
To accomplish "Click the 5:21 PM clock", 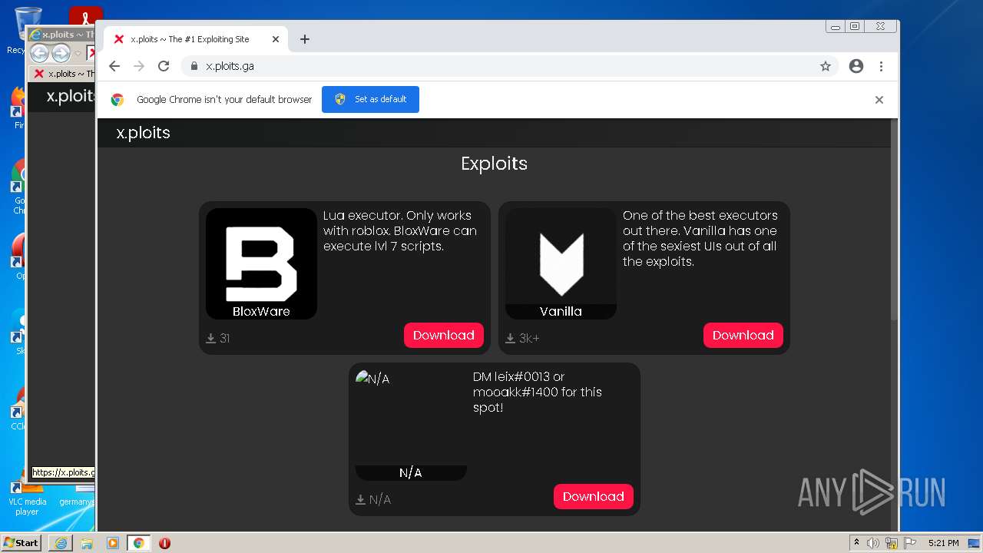I will 943,543.
